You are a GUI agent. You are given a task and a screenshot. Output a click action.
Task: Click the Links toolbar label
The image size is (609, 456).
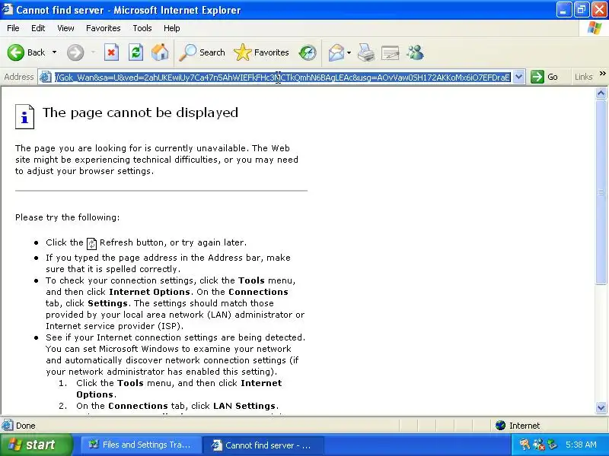[x=583, y=77]
